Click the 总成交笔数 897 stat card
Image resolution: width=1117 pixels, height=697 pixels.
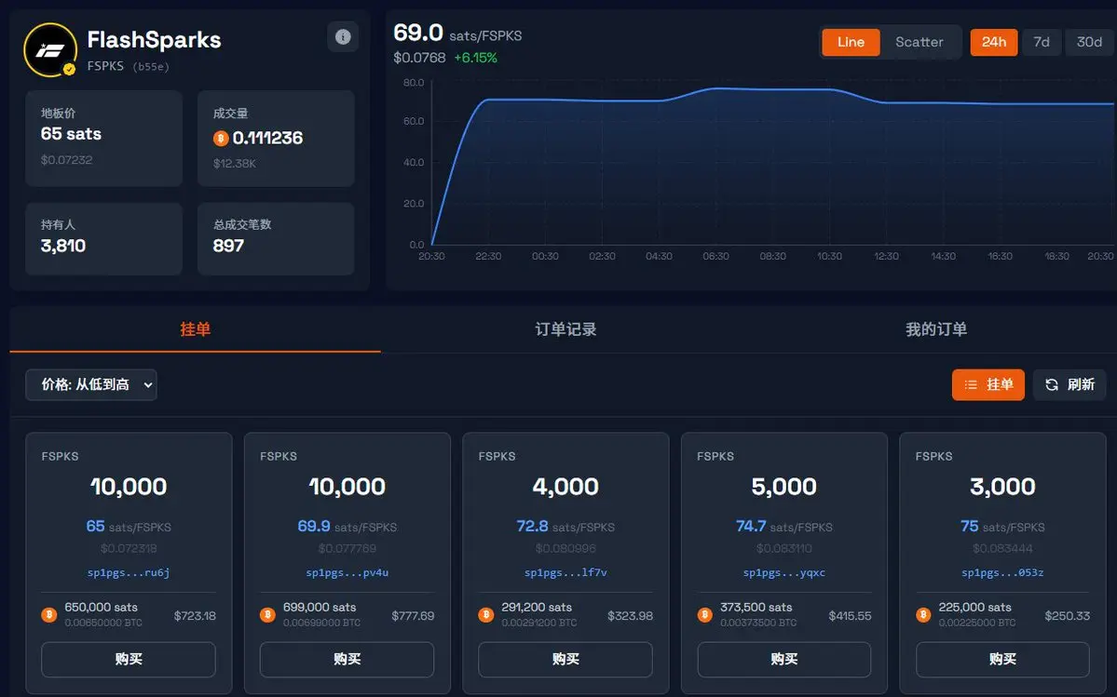276,239
